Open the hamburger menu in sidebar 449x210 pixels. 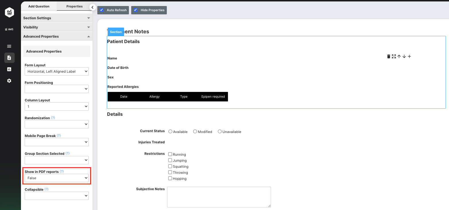click(x=9, y=46)
